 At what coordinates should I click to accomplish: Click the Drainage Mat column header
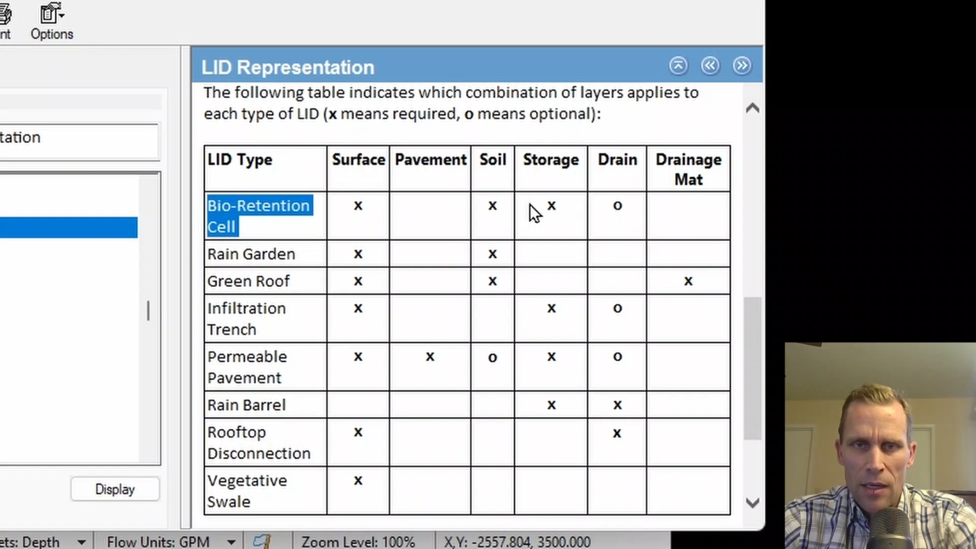point(688,169)
